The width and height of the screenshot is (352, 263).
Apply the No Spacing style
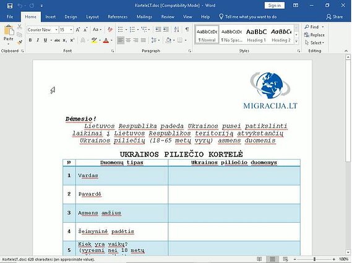pyautogui.click(x=231, y=35)
